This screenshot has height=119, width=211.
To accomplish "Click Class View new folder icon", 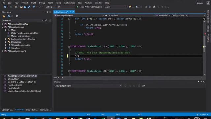I will [x=4, y=16].
